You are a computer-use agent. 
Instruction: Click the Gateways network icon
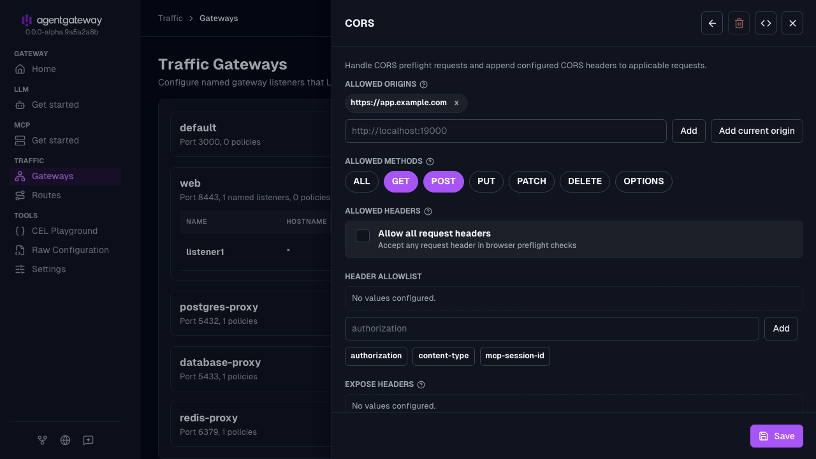pyautogui.click(x=20, y=176)
